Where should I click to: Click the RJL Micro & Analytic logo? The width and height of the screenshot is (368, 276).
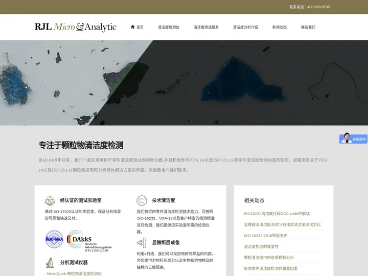click(x=75, y=27)
